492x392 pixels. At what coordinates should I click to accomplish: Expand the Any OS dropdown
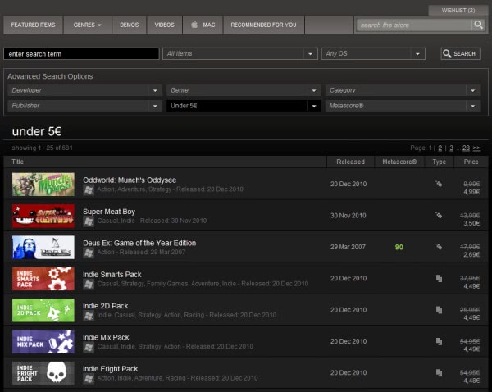click(x=373, y=53)
